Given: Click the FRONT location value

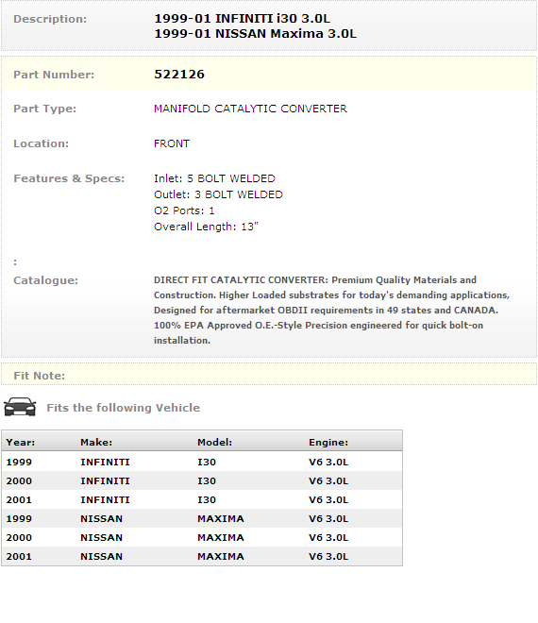Looking at the screenshot, I should tap(172, 143).
